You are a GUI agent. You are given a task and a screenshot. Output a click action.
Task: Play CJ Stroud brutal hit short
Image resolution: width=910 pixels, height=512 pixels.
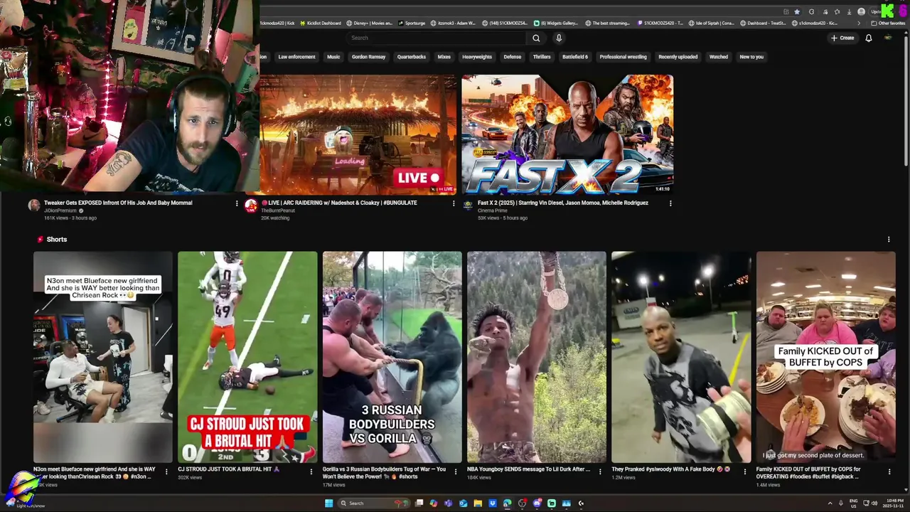click(247, 357)
